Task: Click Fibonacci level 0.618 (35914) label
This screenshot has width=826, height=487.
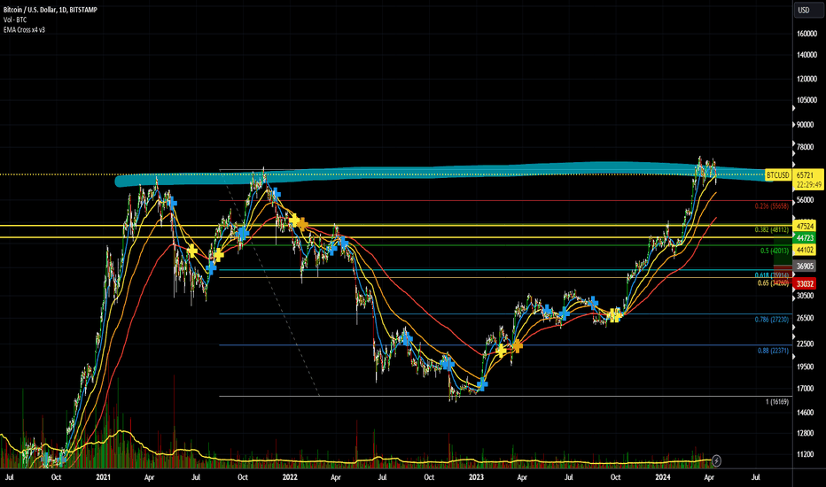Action: 772,274
